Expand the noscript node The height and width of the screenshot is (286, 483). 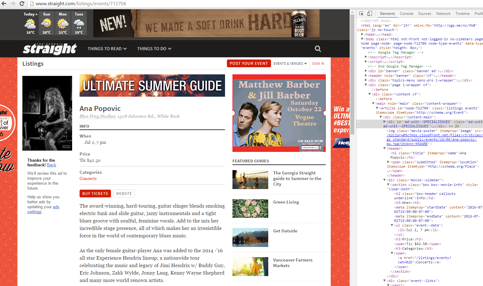coord(366,57)
